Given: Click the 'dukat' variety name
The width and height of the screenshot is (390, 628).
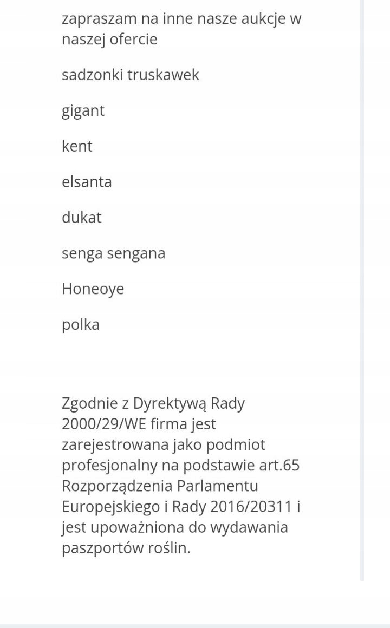Looking at the screenshot, I should [82, 218].
